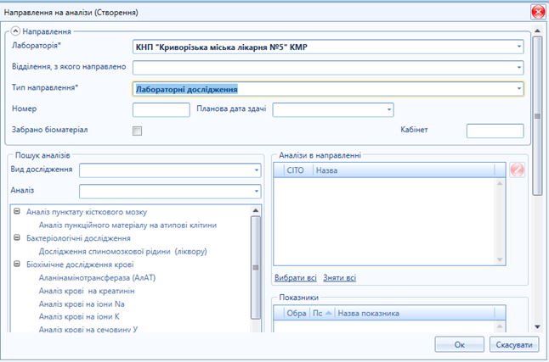Select Аналіз пунктату кісткового мозку group label

coord(87,212)
